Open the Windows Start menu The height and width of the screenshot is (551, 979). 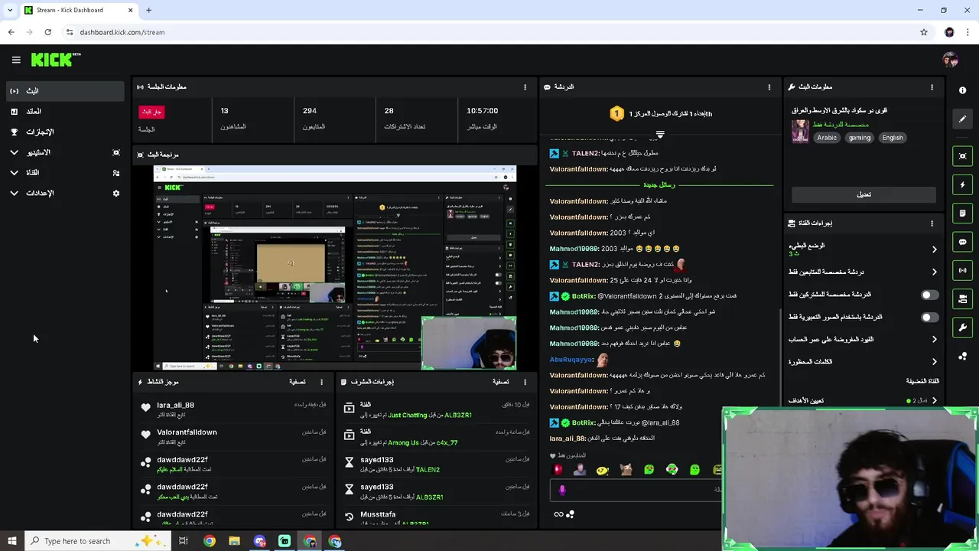click(x=11, y=541)
